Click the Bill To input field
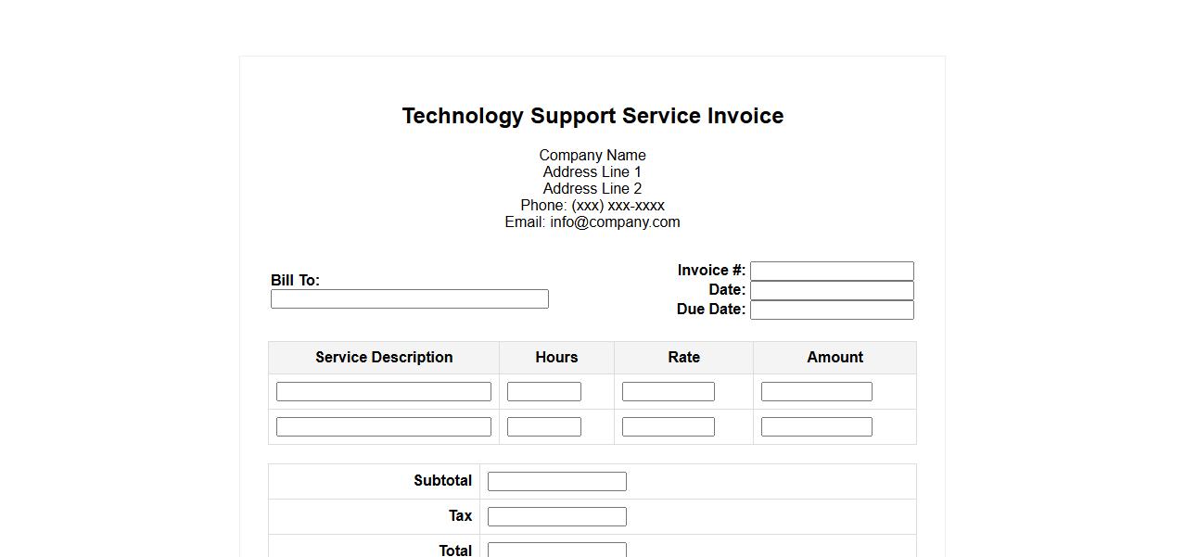This screenshot has width=1185, height=557. 409,298
